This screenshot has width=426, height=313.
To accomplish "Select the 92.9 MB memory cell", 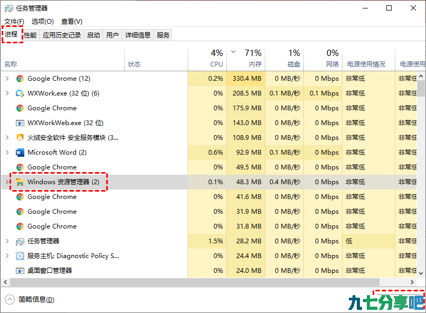I will (x=246, y=153).
